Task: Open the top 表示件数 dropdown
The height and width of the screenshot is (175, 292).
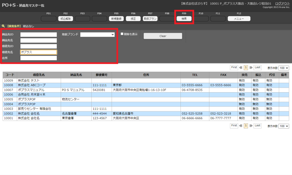Action: click(283, 68)
